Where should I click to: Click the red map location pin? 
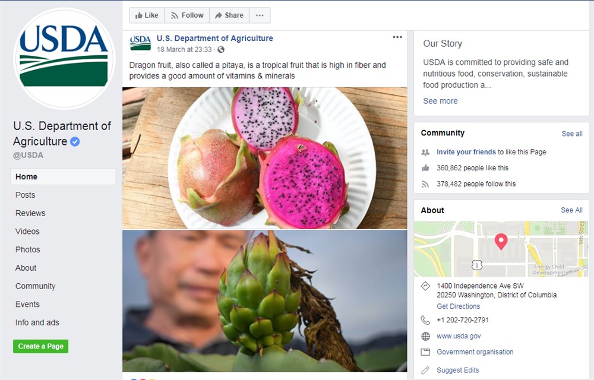click(501, 241)
